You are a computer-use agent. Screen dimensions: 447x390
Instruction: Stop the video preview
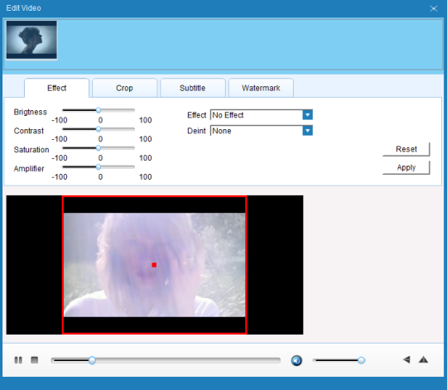coord(35,360)
